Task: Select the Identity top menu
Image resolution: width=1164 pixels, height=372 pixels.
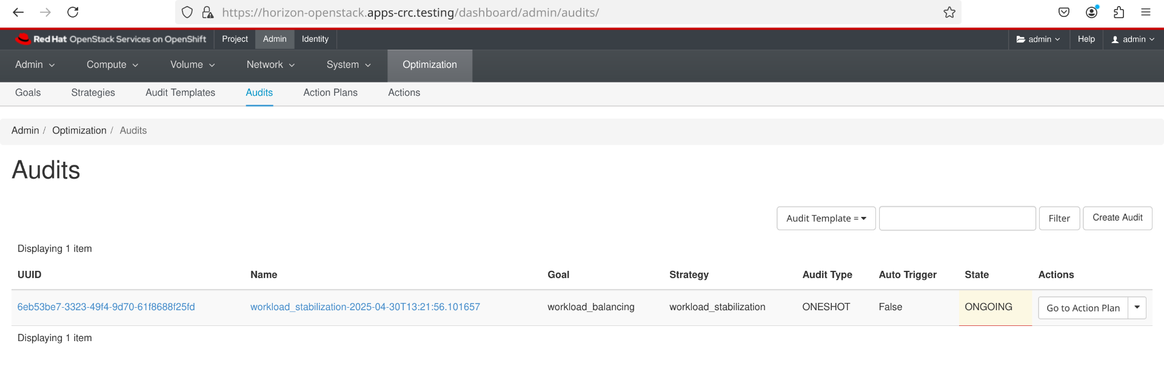Action: pyautogui.click(x=315, y=39)
